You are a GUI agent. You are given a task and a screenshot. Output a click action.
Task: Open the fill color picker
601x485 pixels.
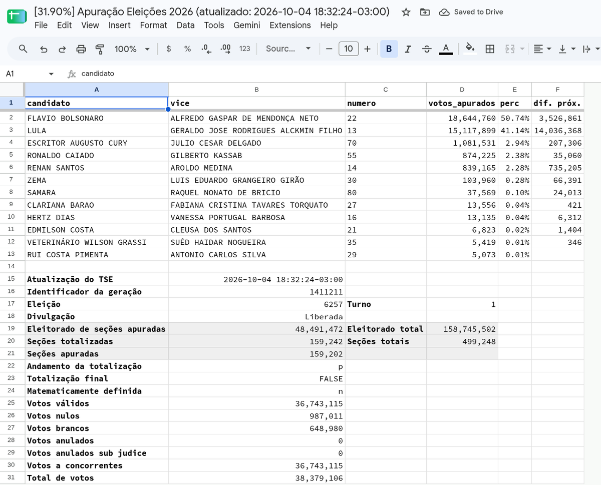coord(470,49)
